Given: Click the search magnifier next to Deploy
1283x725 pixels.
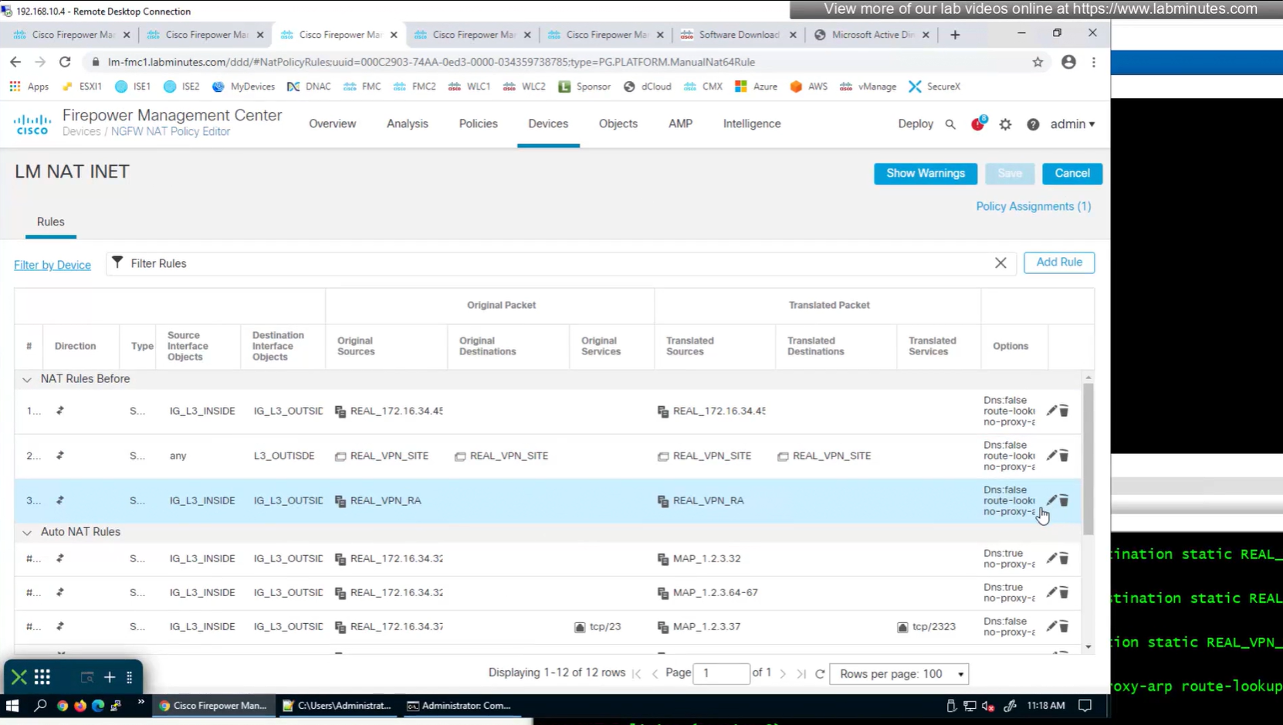Looking at the screenshot, I should click(950, 124).
